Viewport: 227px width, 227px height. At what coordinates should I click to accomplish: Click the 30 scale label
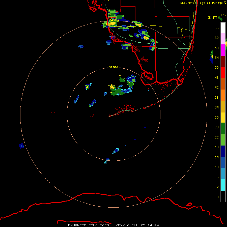[217, 117]
